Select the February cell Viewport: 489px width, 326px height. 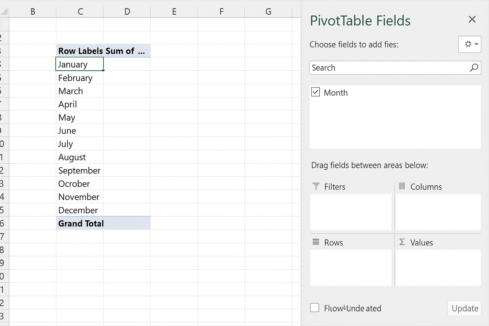pyautogui.click(x=80, y=78)
